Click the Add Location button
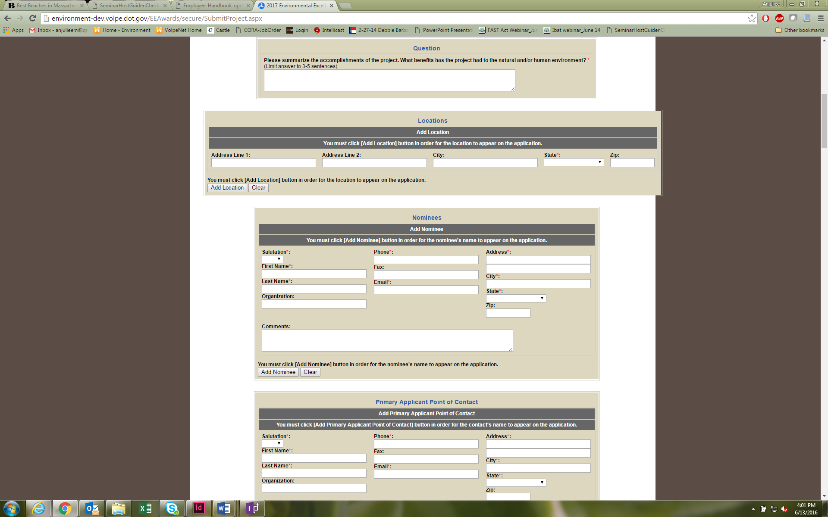Viewport: 828px width, 517px height. pos(227,188)
